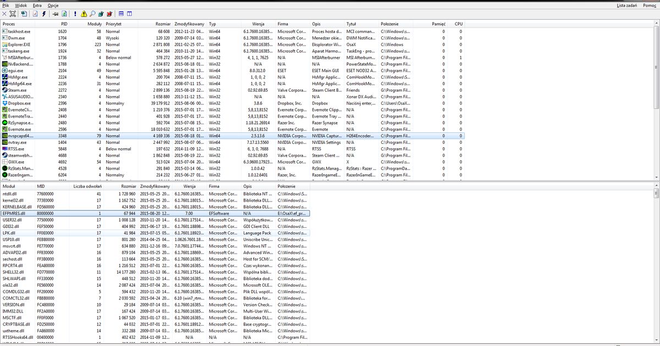Viewport: 660px width, 346px height.
Task: Open the Opcje menu
Action: point(53,4)
